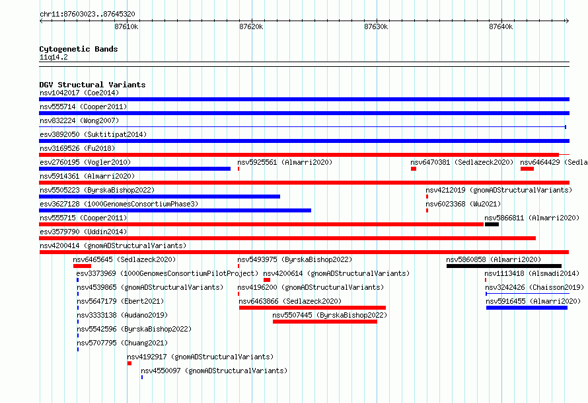Click the 87610k ruler tick label

[126, 26]
